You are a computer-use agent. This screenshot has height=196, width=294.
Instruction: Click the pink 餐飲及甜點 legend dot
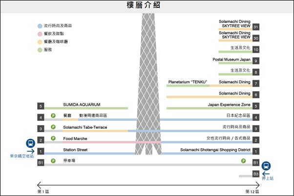click(40, 34)
